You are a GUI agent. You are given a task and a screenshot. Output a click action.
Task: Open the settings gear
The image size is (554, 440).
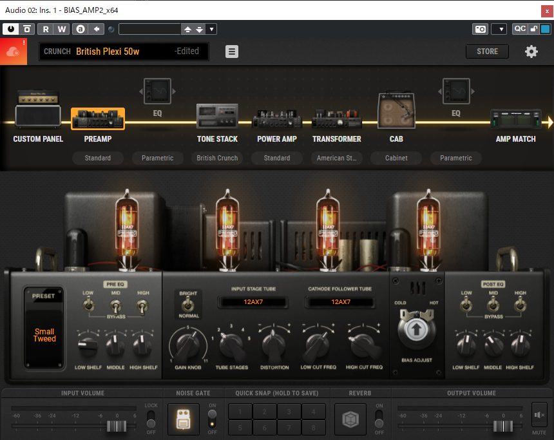531,52
